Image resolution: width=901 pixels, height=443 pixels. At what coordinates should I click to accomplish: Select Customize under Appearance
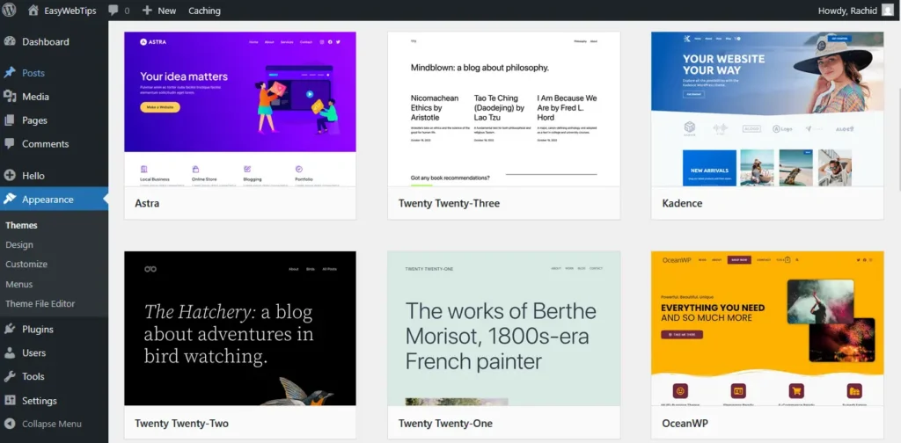tap(26, 264)
